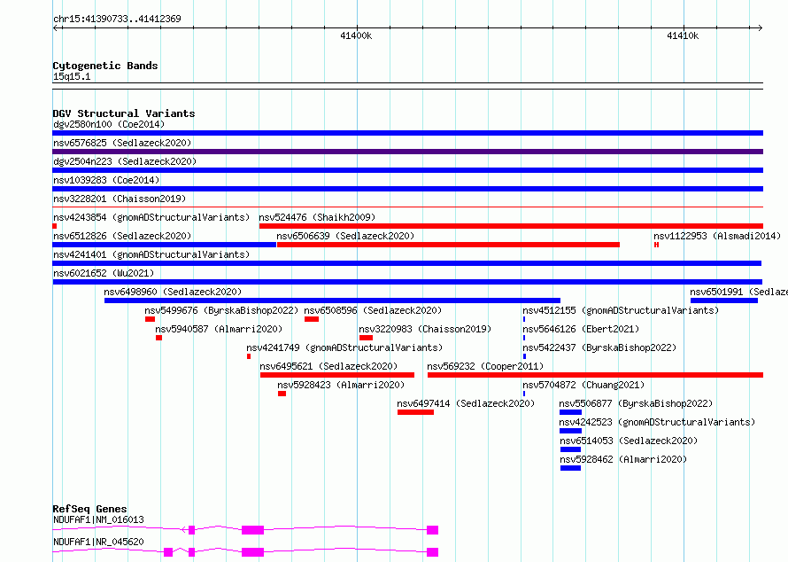This screenshot has height=562, width=788.
Task: Click the blue nsv5928462 block
Action: (x=570, y=468)
